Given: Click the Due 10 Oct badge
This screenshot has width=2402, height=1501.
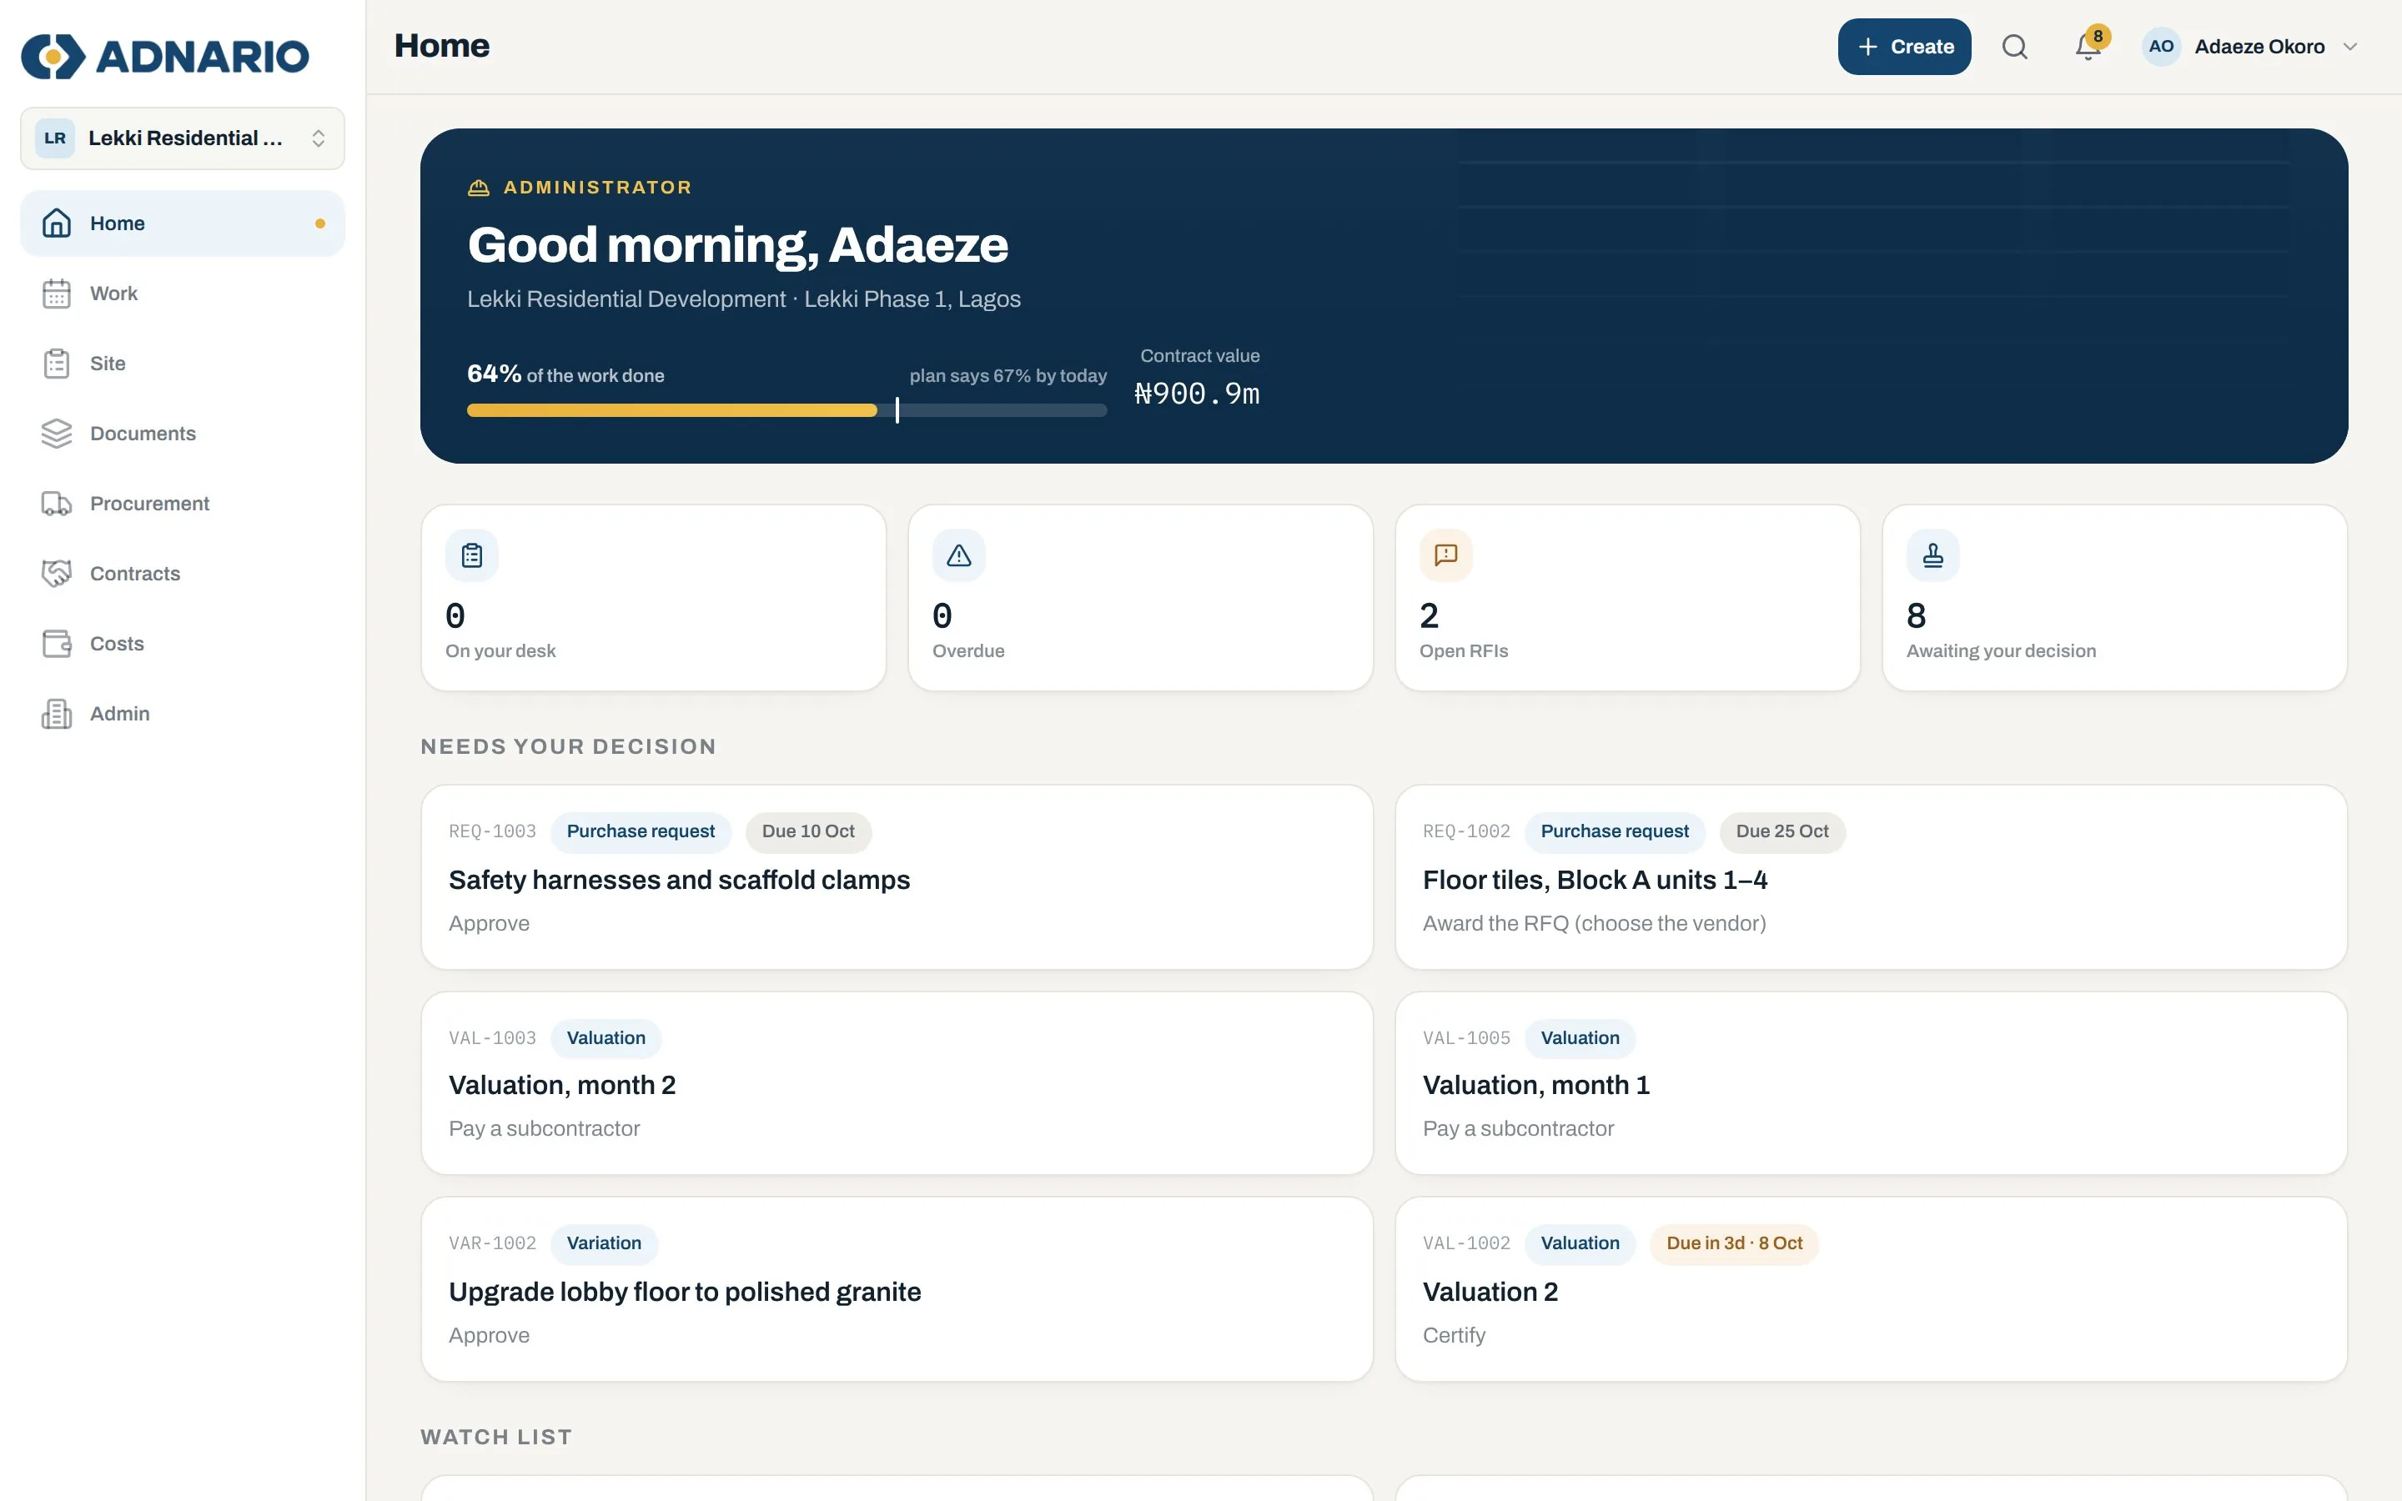Looking at the screenshot, I should point(808,832).
